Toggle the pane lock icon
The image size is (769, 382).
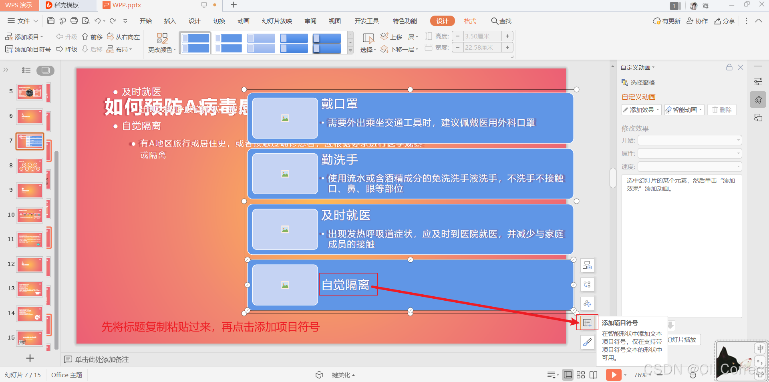click(x=729, y=67)
